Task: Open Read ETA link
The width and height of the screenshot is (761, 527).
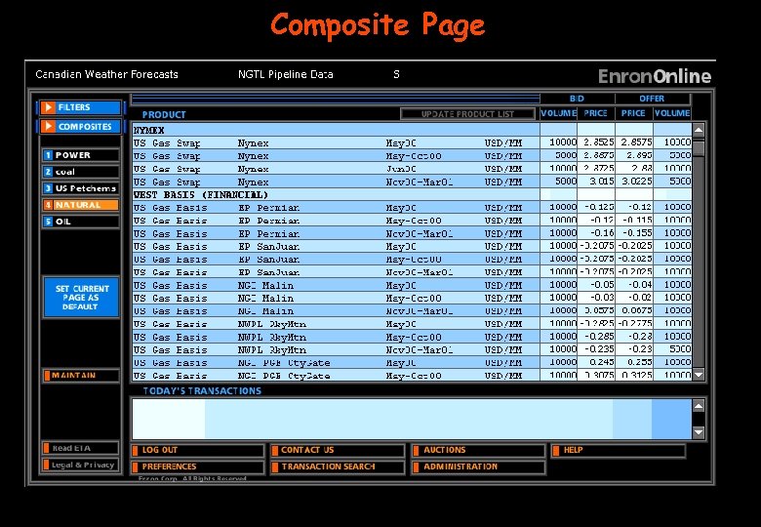Action: (81, 448)
